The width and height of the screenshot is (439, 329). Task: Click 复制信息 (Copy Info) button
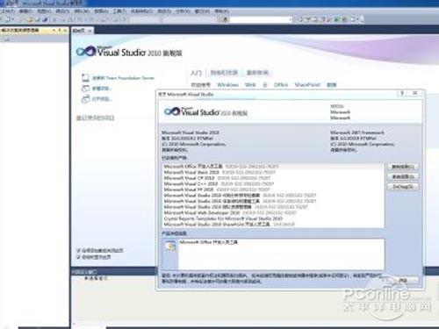click(403, 167)
